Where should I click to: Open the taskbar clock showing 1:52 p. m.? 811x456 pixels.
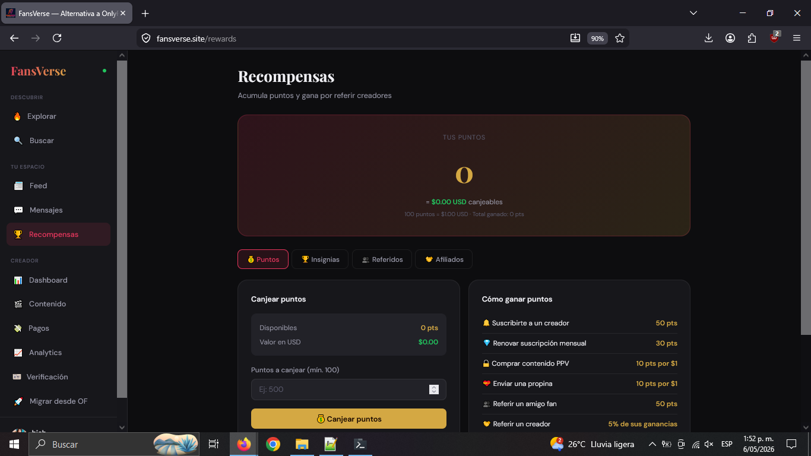pos(759,444)
